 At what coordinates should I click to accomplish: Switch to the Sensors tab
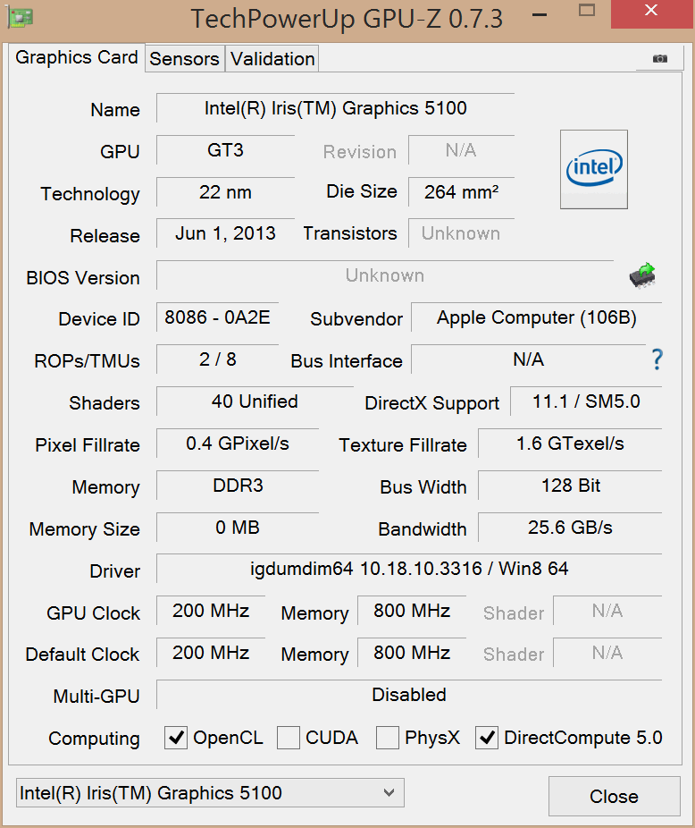[x=184, y=59]
